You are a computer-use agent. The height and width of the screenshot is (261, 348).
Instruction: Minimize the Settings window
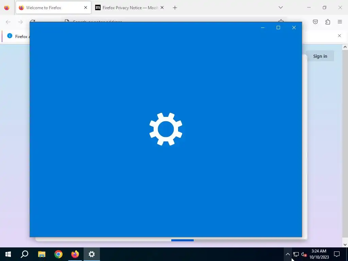pyautogui.click(x=263, y=28)
